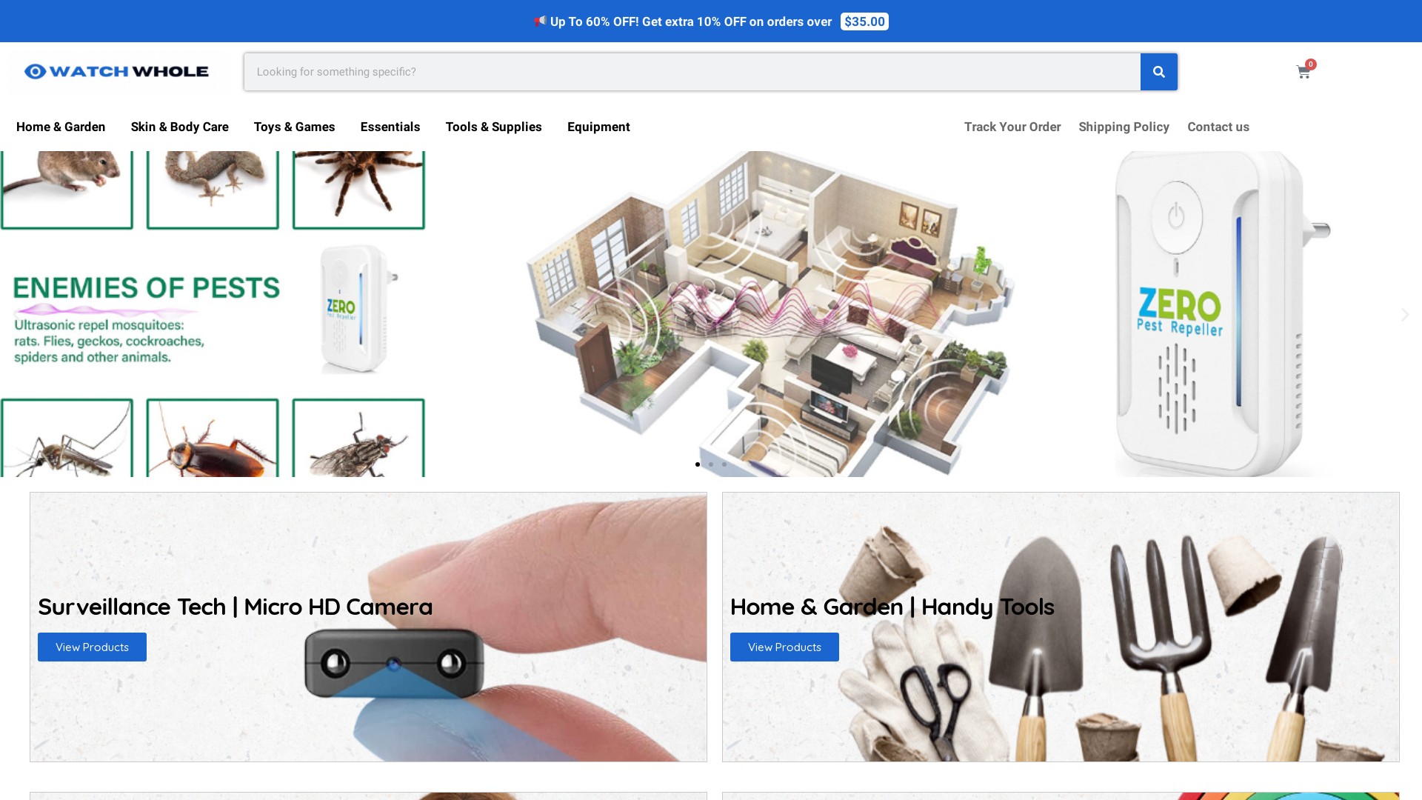The height and width of the screenshot is (800, 1422).
Task: Click the search magnifier icon
Action: [1159, 71]
